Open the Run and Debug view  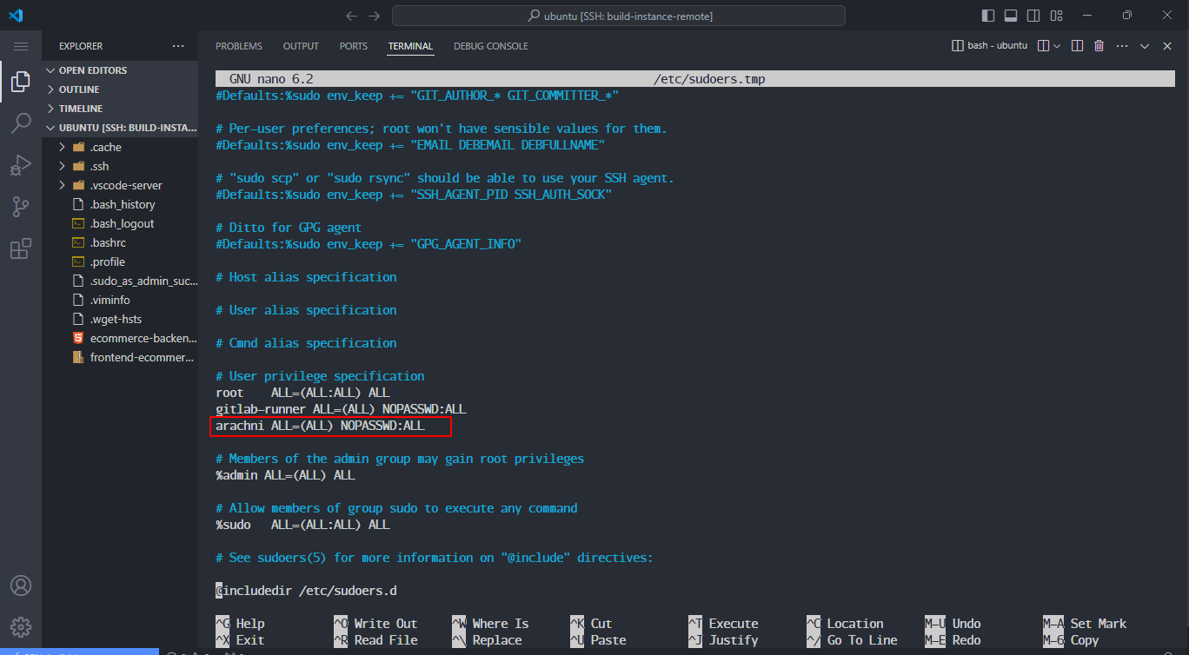pyautogui.click(x=21, y=165)
